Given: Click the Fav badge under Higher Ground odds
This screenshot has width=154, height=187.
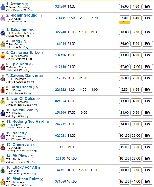Looking at the screenshot, I should pyautogui.click(x=124, y=22).
